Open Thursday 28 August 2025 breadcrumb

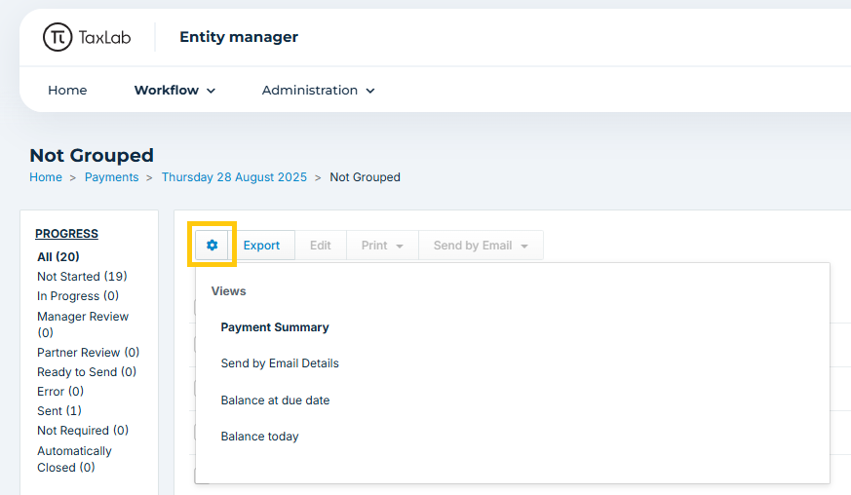234,177
